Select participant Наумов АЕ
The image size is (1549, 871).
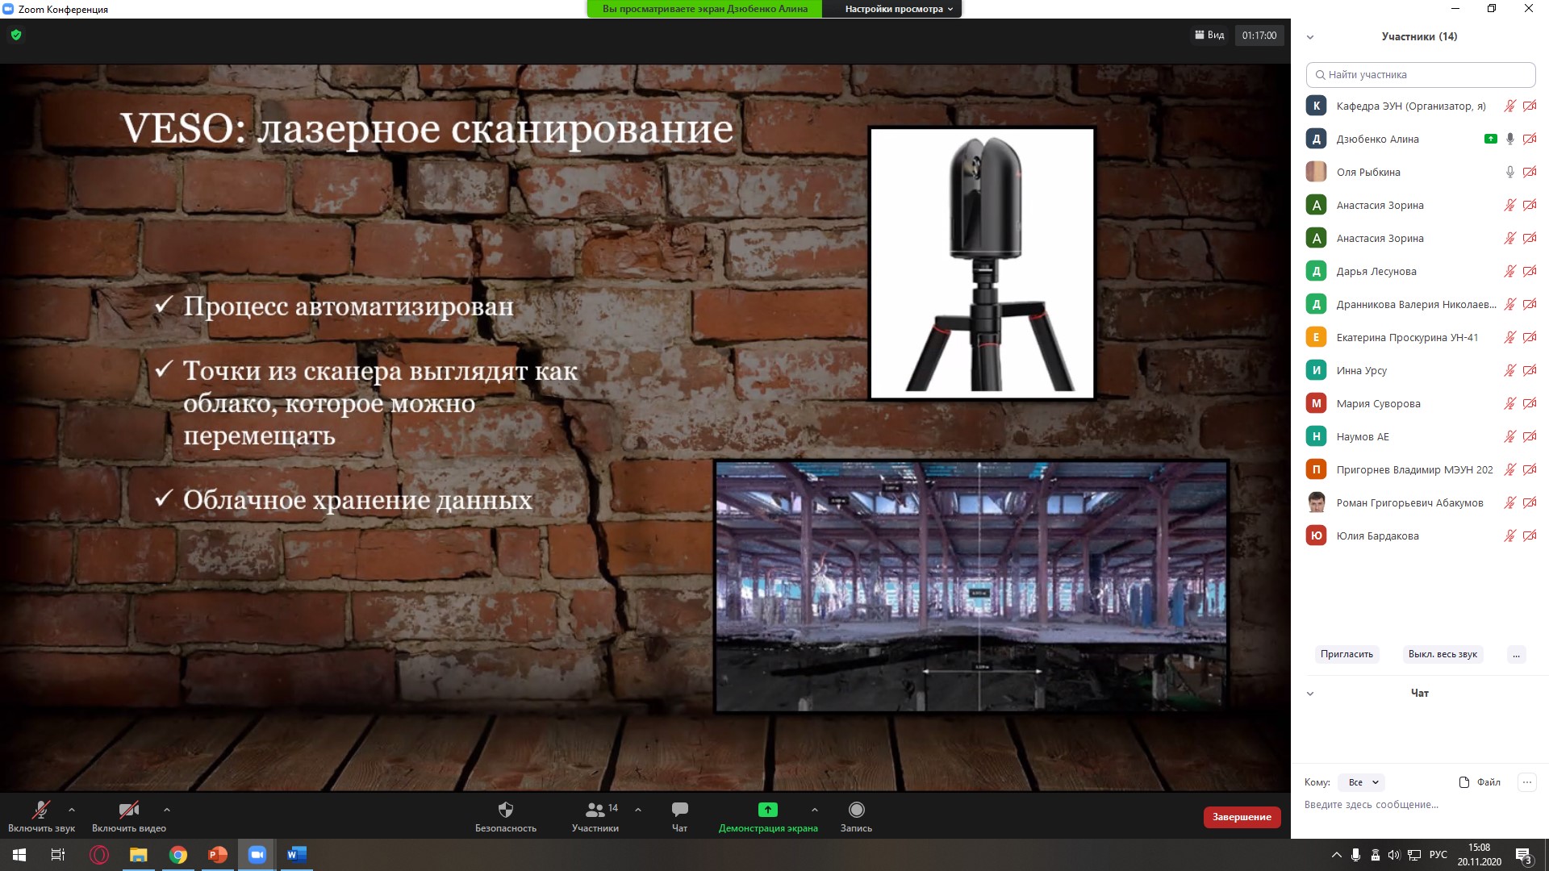1420,436
